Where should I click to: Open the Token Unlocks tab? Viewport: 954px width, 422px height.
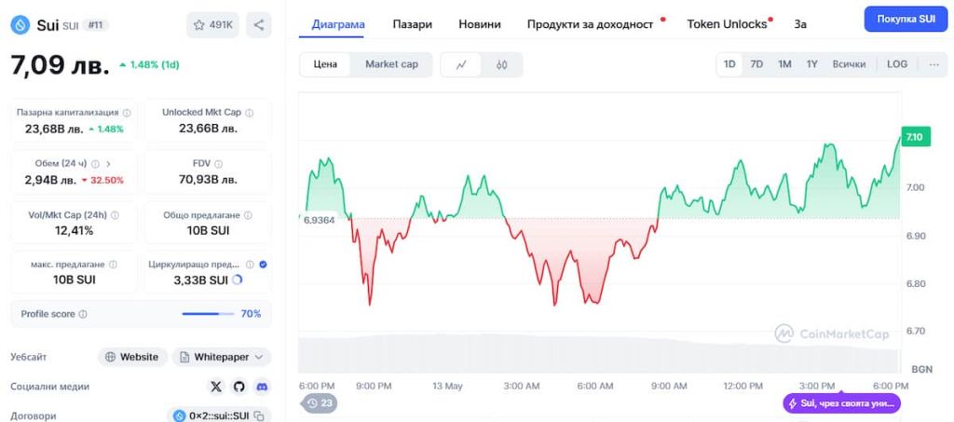click(x=727, y=24)
